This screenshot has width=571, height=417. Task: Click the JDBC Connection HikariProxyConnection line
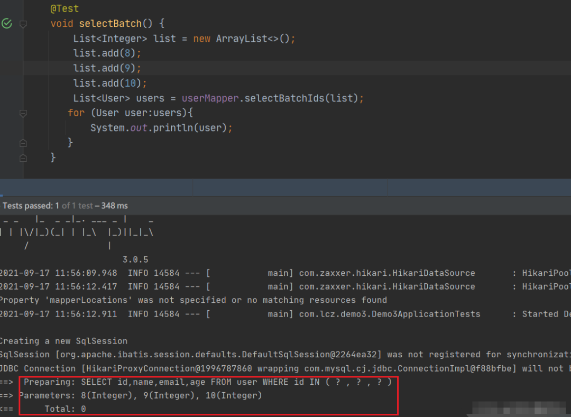285,368
